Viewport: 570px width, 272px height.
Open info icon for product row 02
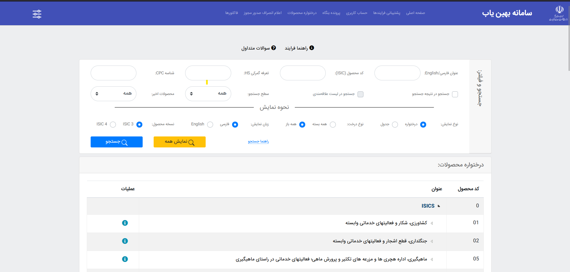click(125, 241)
